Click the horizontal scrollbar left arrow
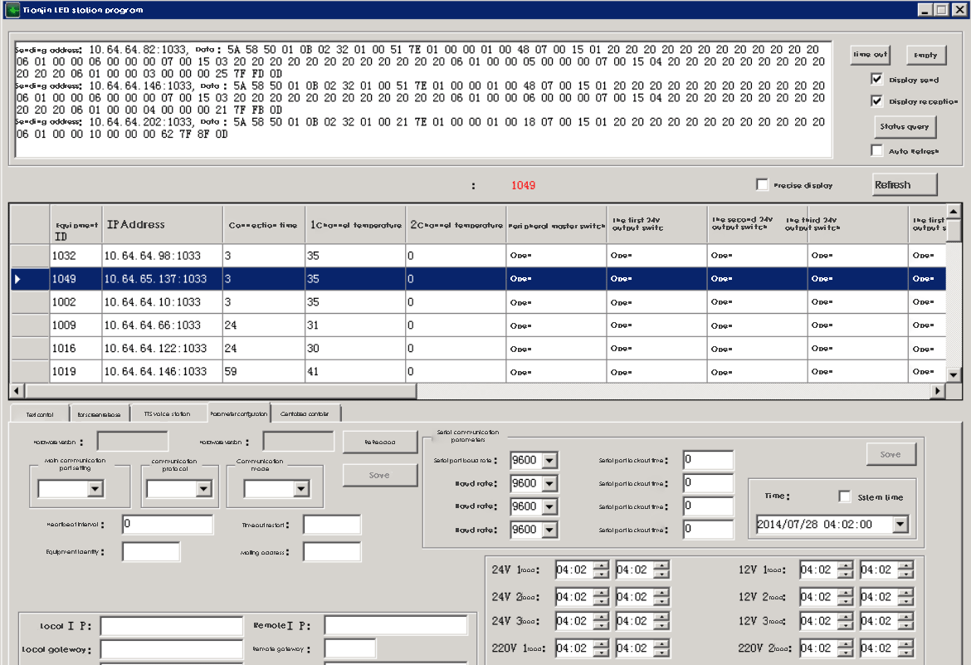 [x=17, y=390]
